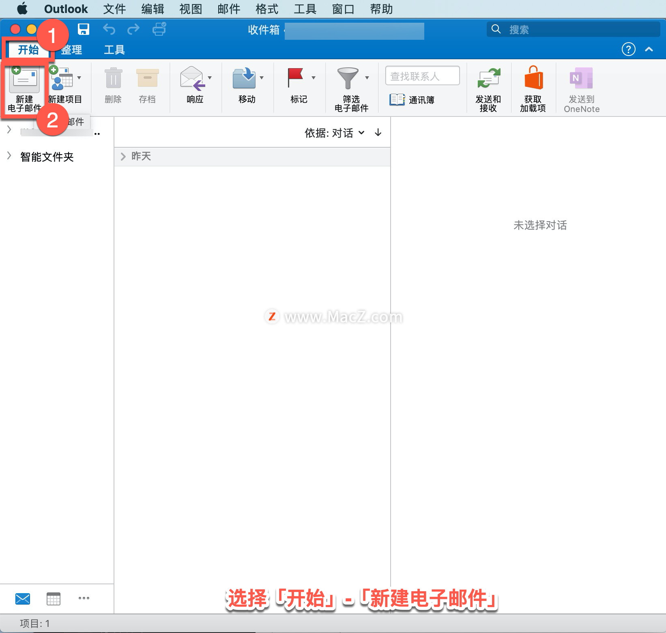Open the 依据: 对话 sort dropdown
Image resolution: width=666 pixels, height=633 pixels.
point(335,133)
